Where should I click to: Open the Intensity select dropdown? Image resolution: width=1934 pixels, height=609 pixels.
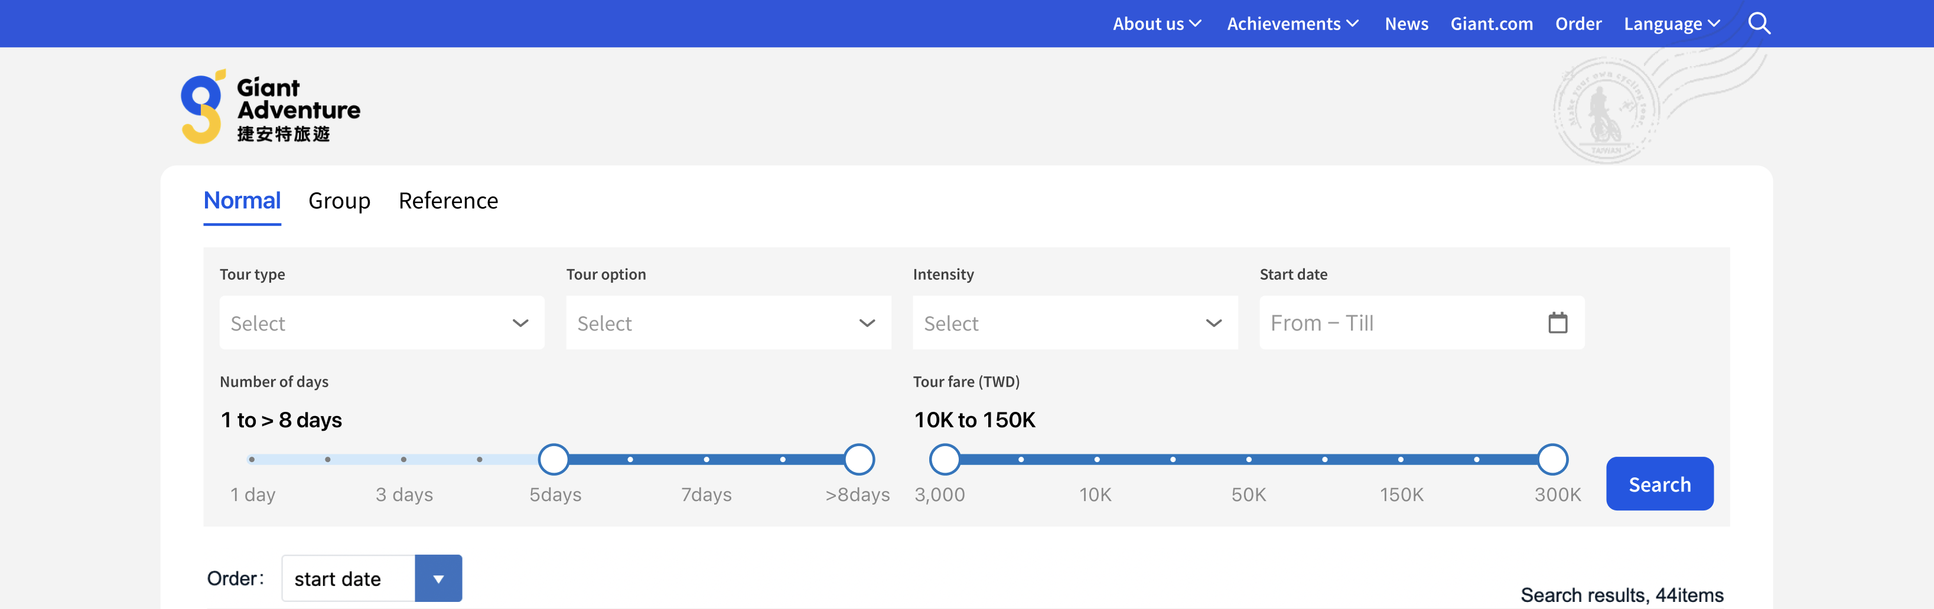[x=1075, y=323]
